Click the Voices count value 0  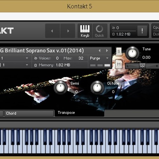tap(57, 58)
